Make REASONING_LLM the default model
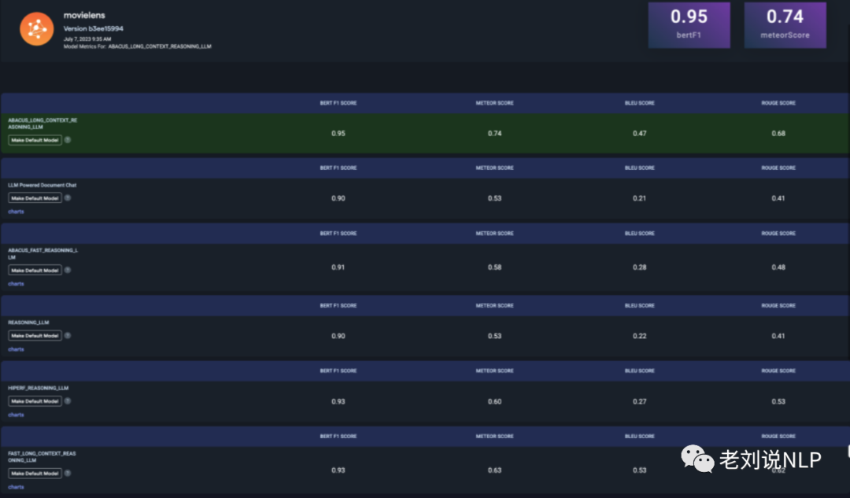The width and height of the screenshot is (850, 498). (x=35, y=335)
